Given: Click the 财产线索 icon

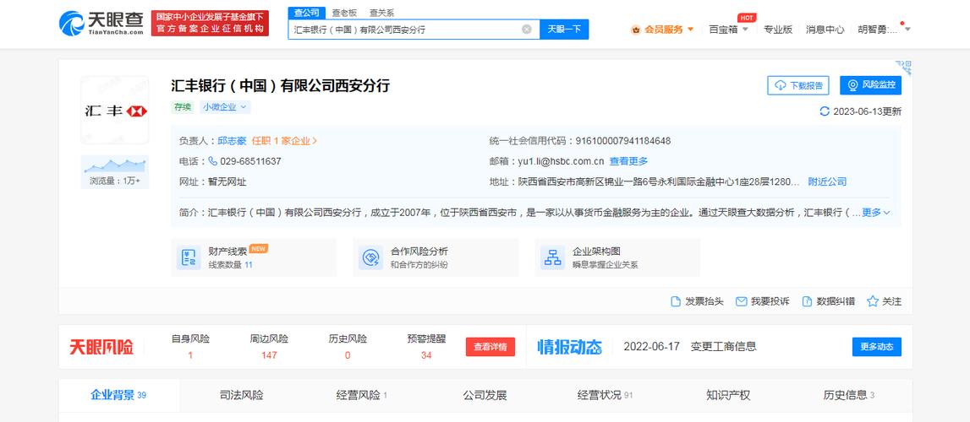Looking at the screenshot, I should 189,257.
